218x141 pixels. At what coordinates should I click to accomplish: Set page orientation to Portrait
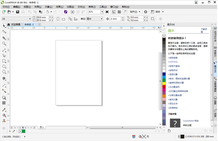[58, 19]
